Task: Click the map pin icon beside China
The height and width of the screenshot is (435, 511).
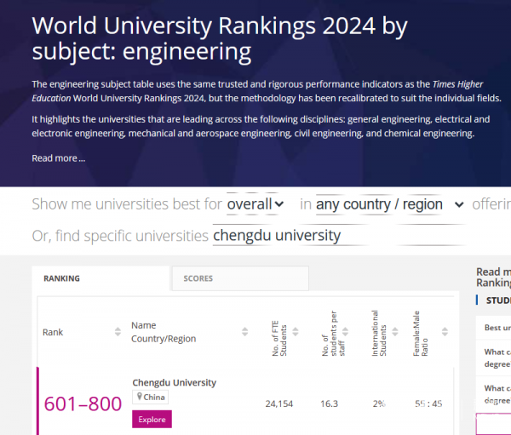Action: point(140,397)
